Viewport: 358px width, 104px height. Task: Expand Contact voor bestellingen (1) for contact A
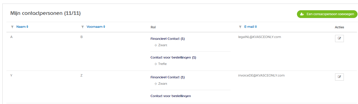tap(173, 58)
